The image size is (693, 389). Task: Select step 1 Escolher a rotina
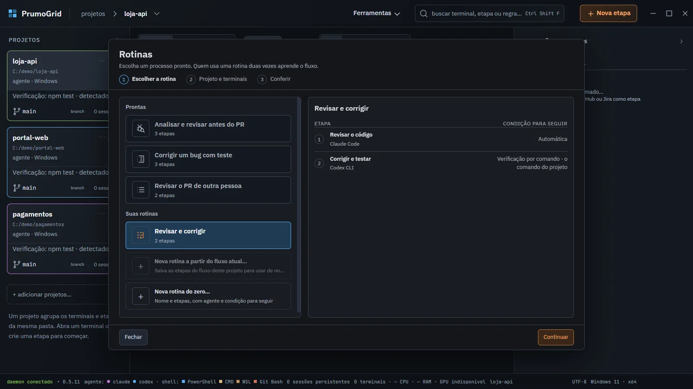tap(148, 79)
